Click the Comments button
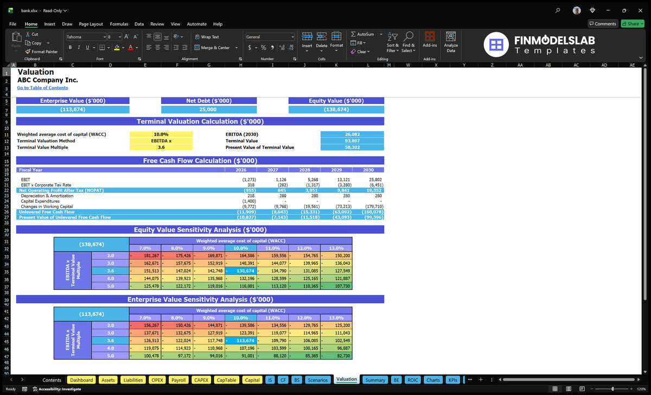651x395 pixels. (x=603, y=24)
